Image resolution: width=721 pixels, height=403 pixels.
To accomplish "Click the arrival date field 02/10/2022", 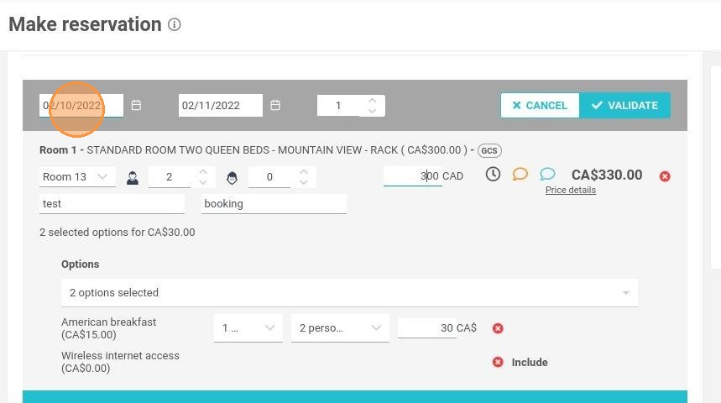I will [x=81, y=105].
